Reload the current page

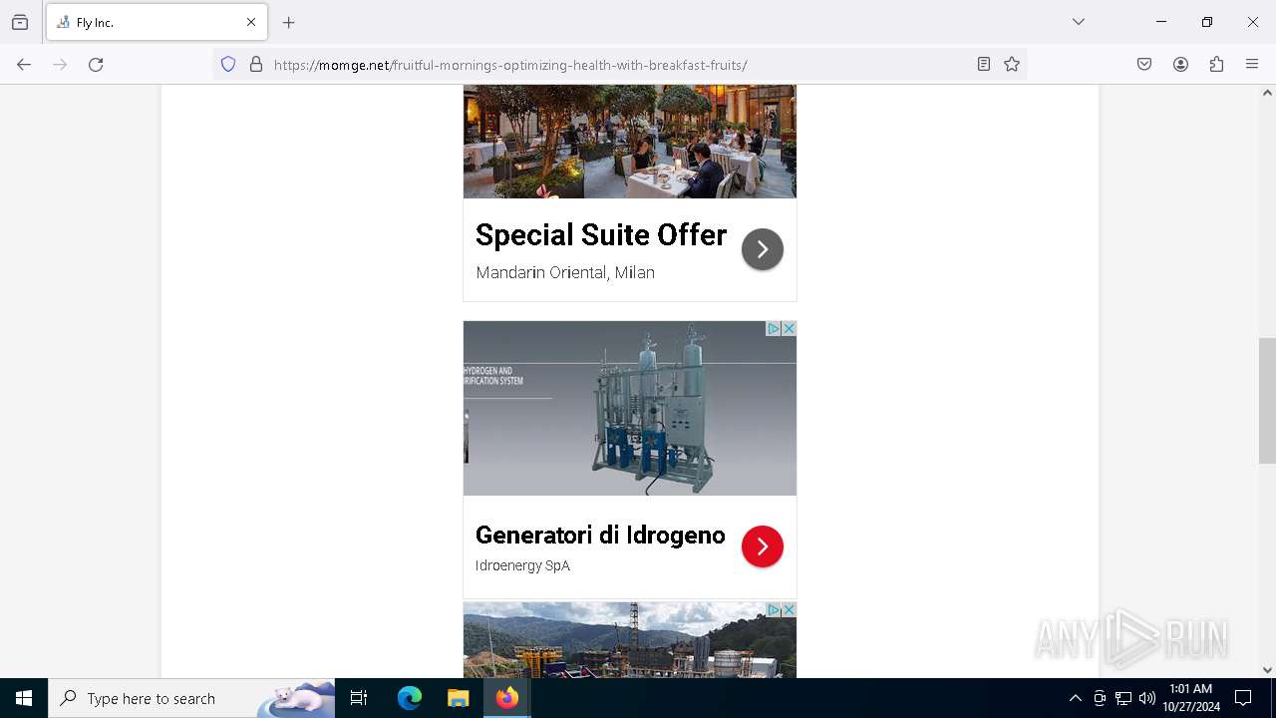pyautogui.click(x=96, y=65)
